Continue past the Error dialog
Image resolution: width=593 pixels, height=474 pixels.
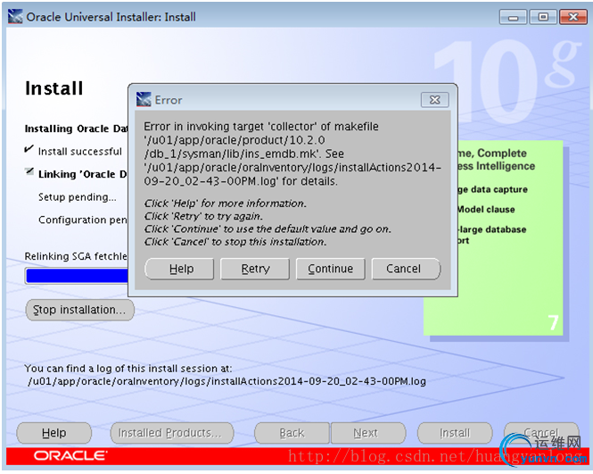click(x=331, y=269)
